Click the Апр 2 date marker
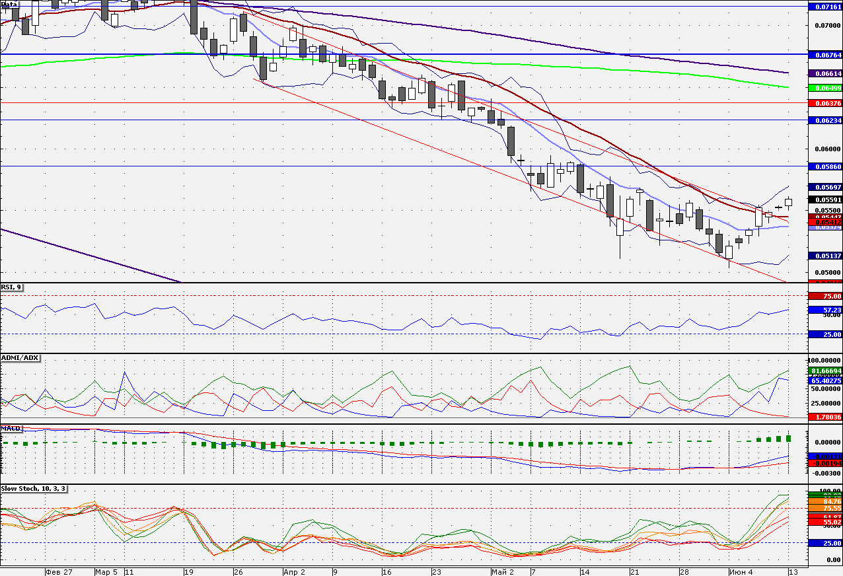This screenshot has height=576, width=843. pos(295,571)
